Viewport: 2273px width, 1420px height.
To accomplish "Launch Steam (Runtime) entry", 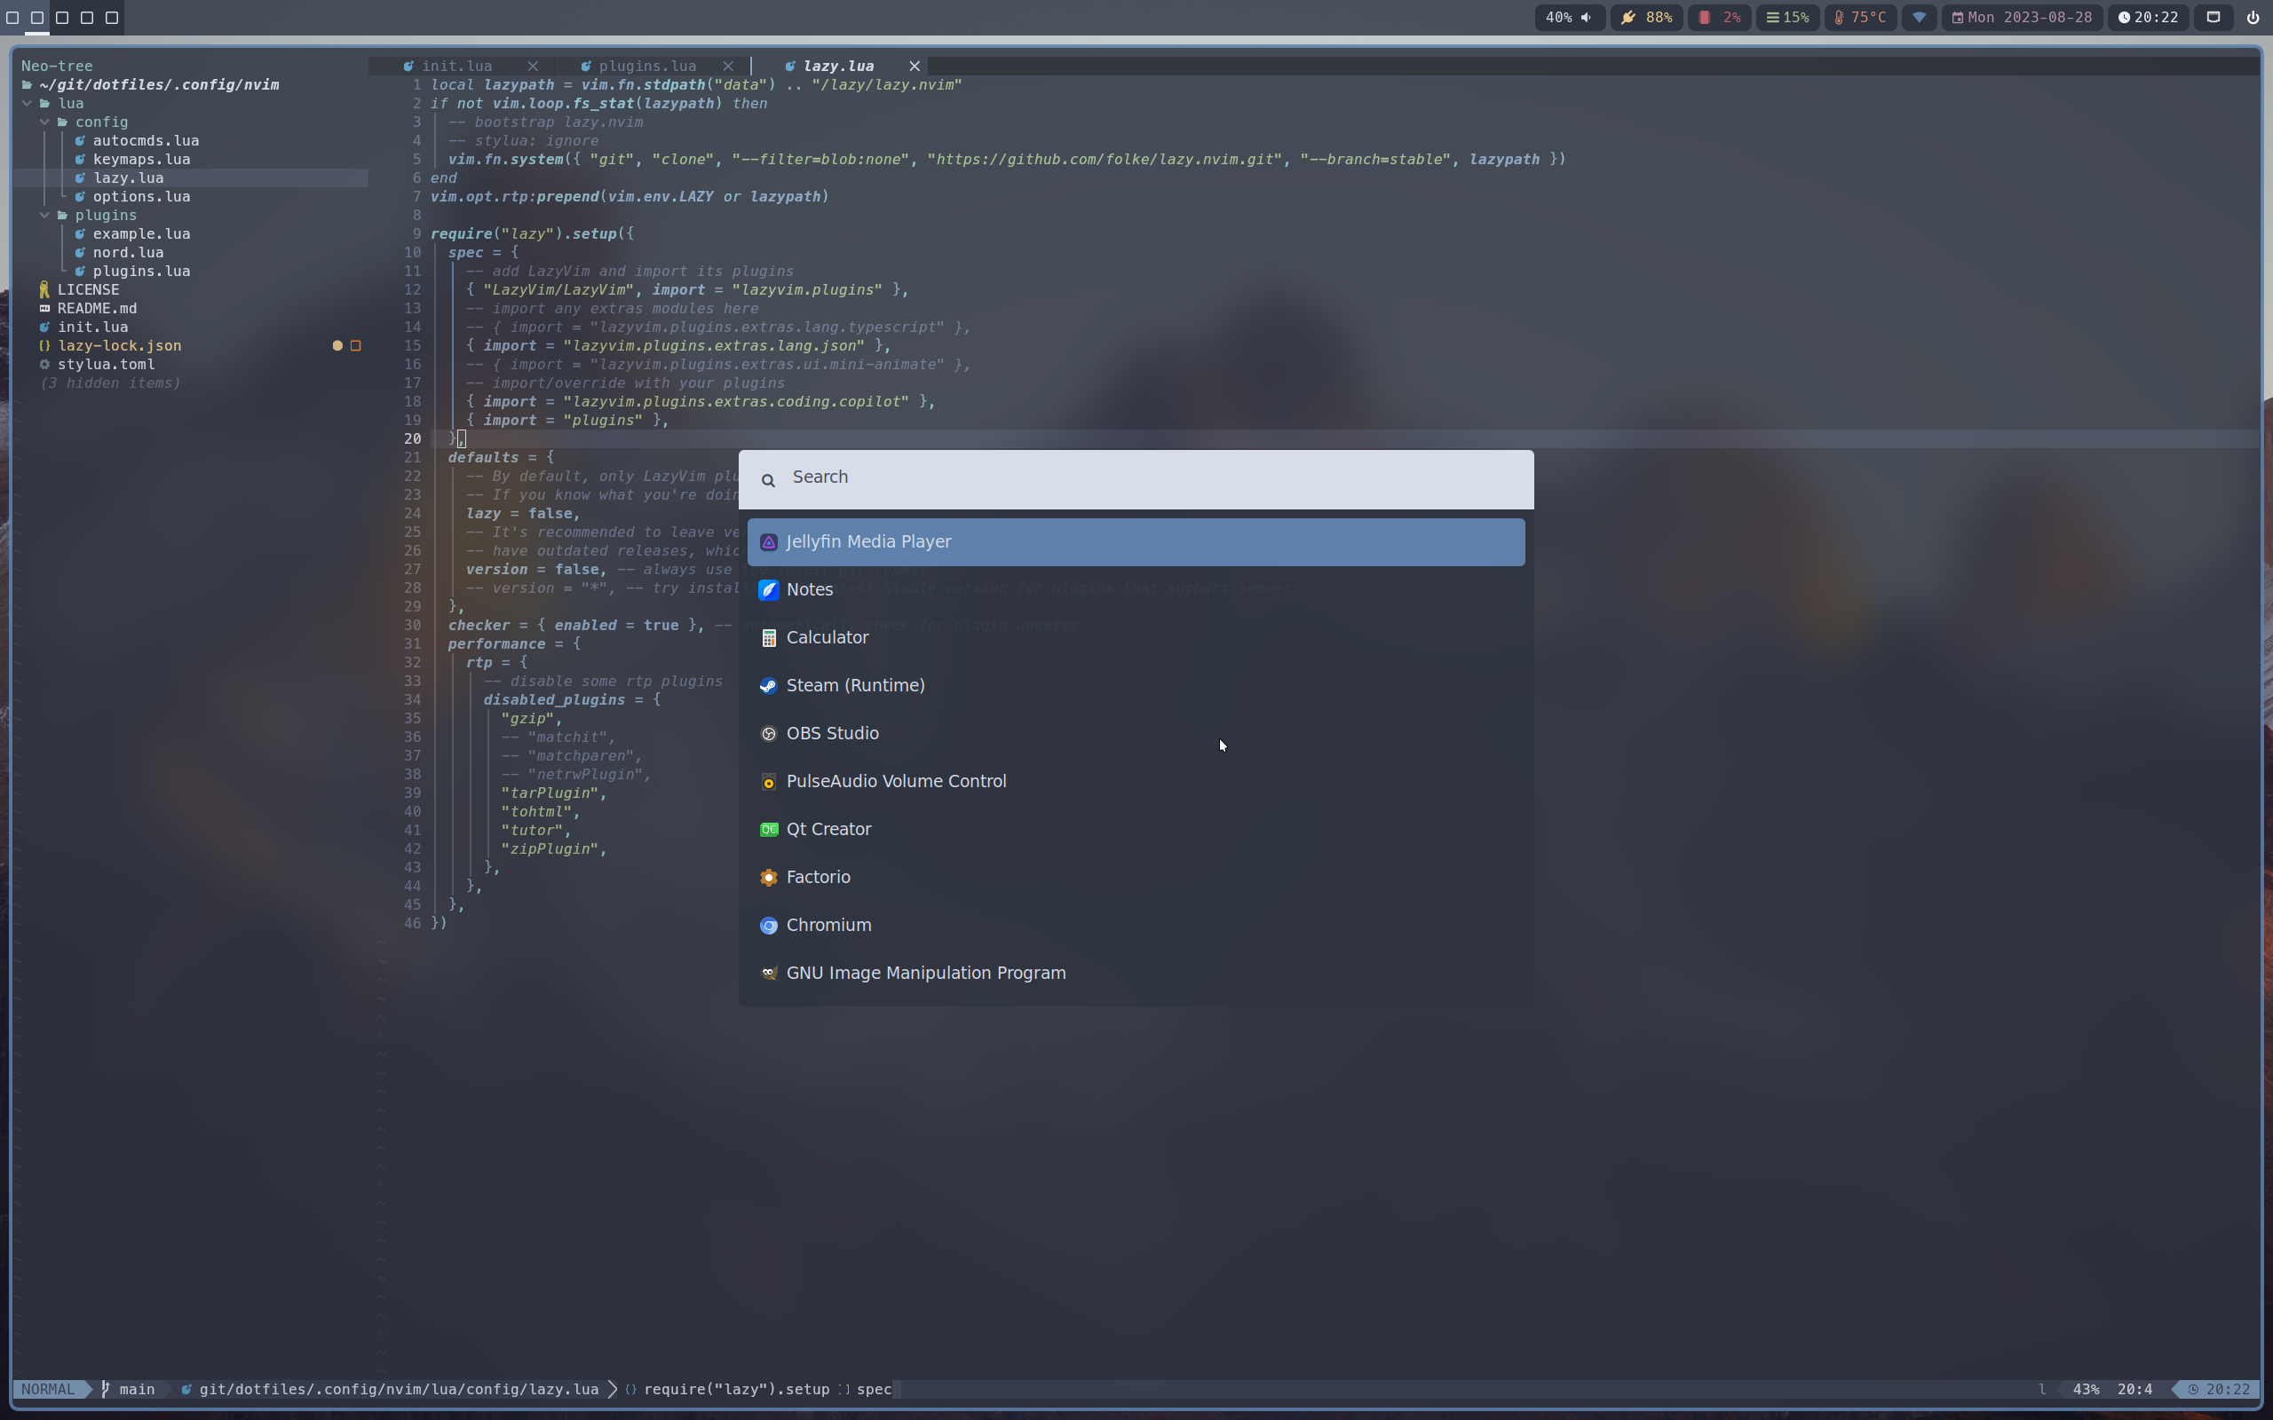I will 855,685.
